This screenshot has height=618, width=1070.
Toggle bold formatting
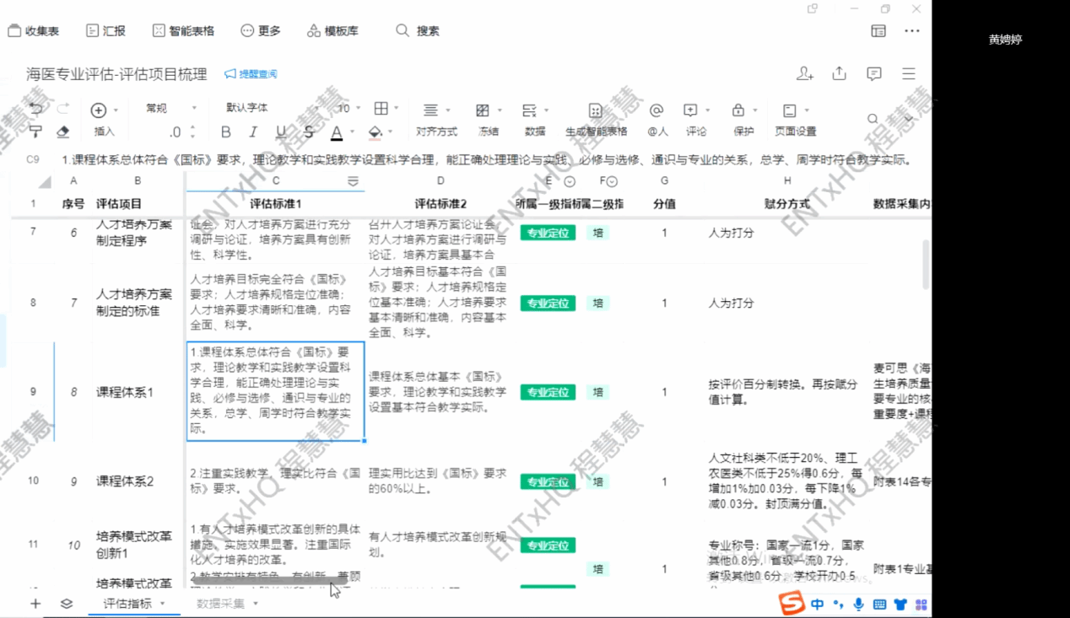[x=225, y=132]
